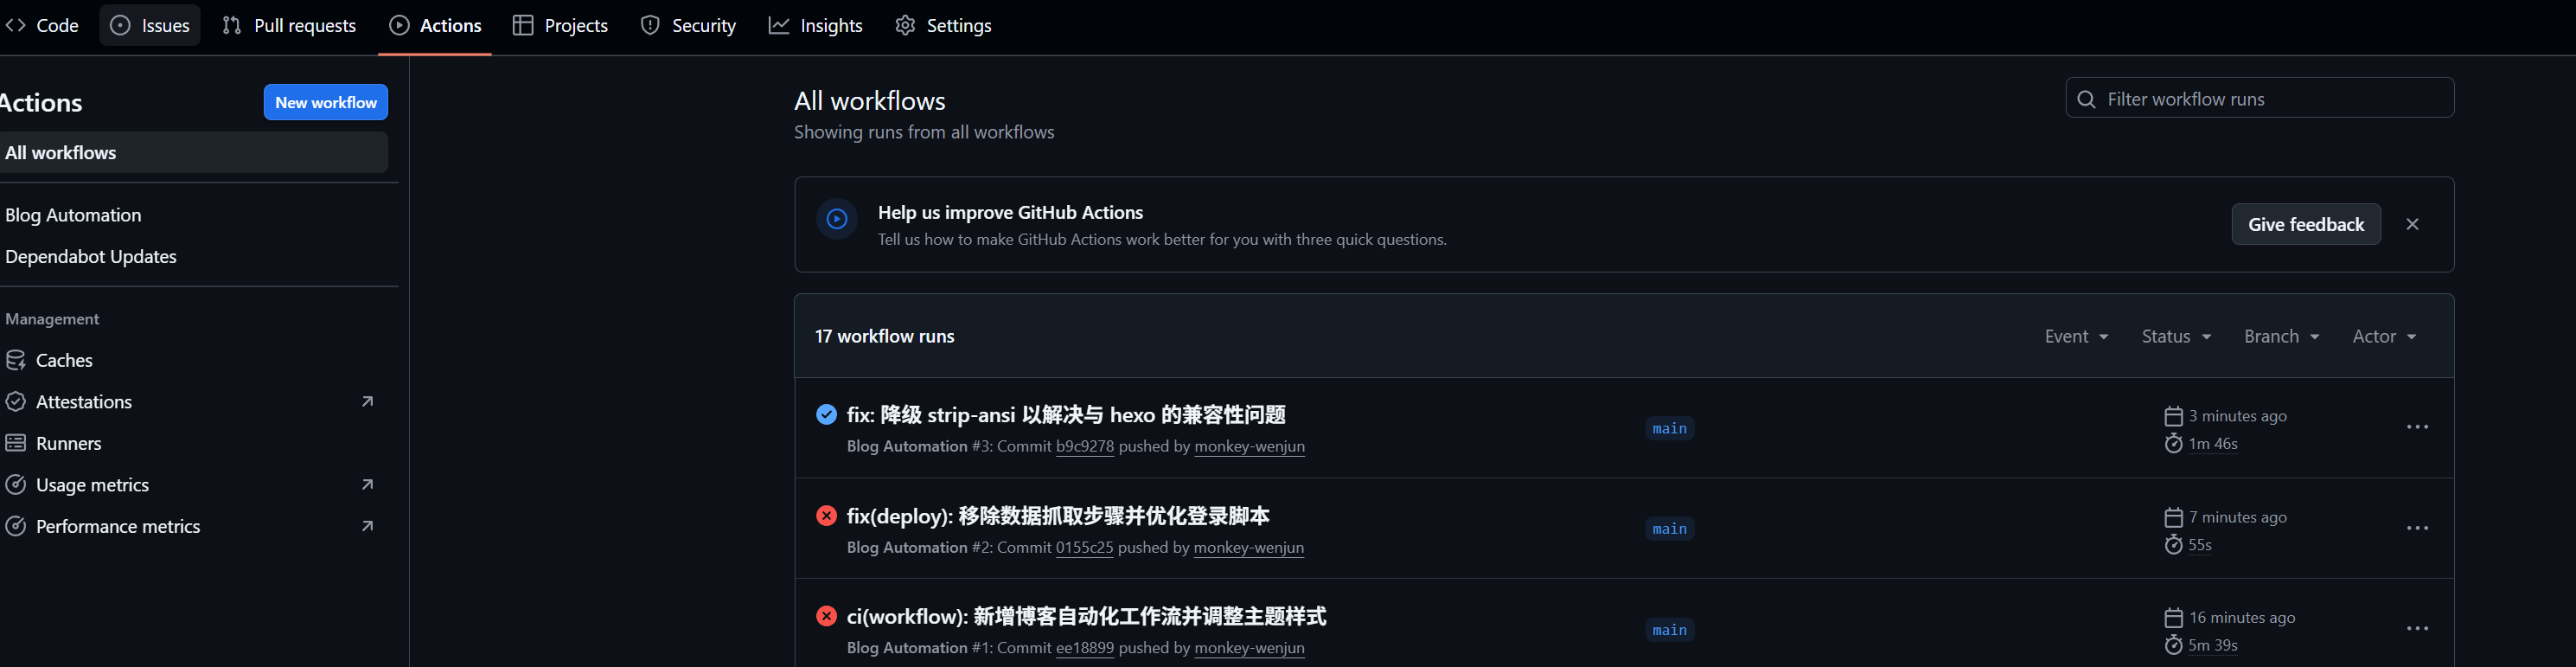
Task: Open the Caches management page
Action: coord(64,360)
